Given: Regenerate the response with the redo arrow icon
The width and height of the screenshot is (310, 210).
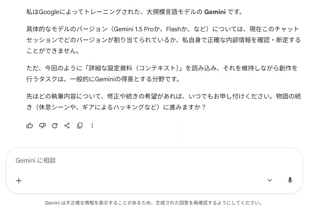Looking at the screenshot, I should (55, 126).
